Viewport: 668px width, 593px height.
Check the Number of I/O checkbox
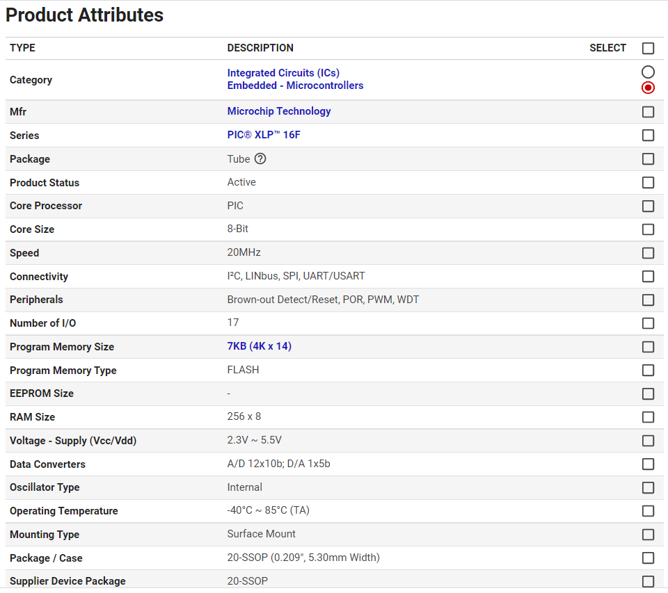click(648, 323)
